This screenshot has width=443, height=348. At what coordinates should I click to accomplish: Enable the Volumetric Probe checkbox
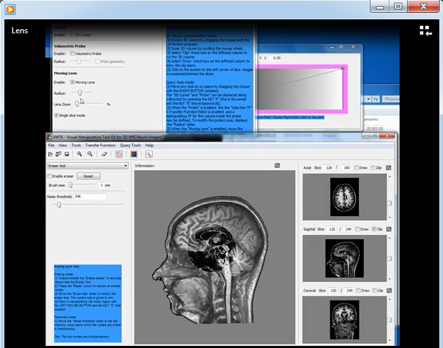point(73,54)
